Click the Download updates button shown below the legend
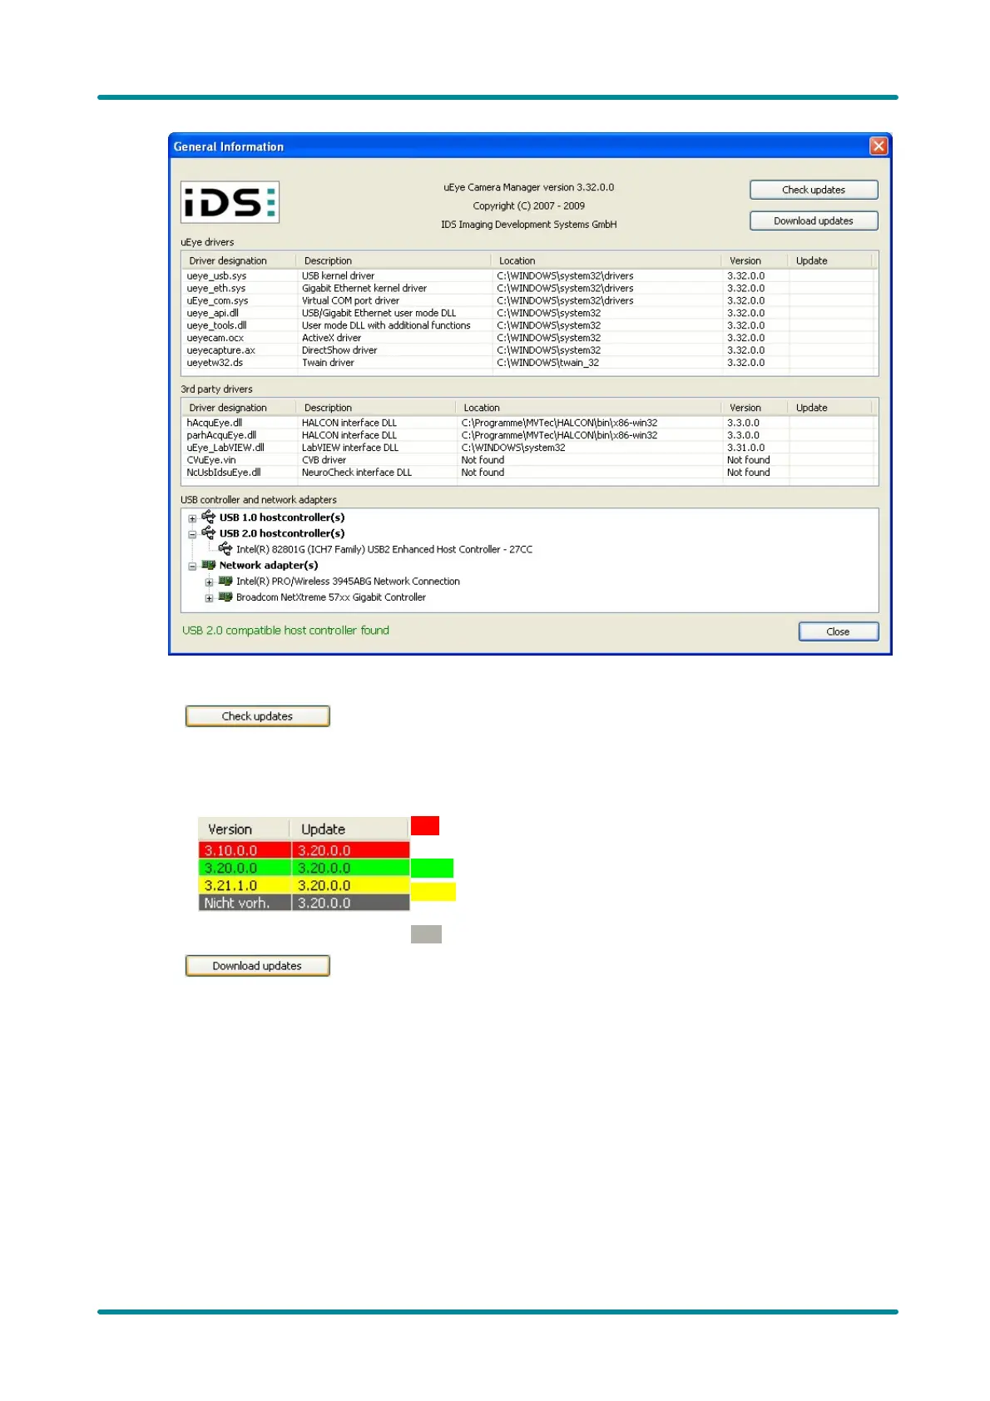 [x=257, y=966]
